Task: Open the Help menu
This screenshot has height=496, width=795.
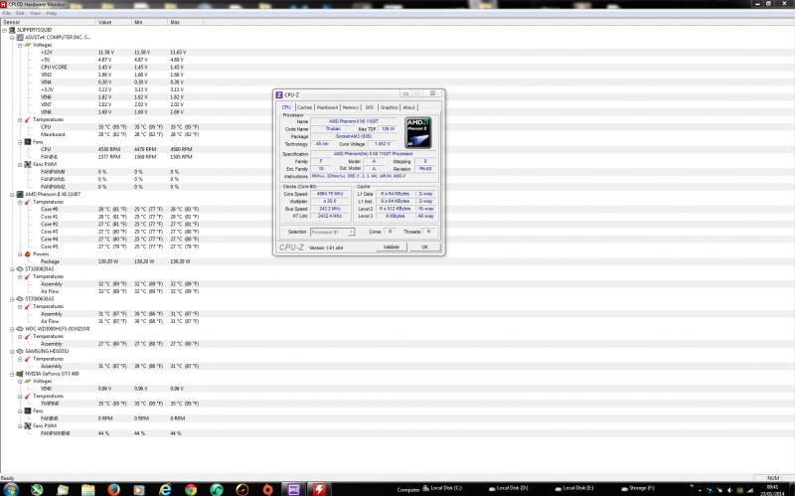Action: click(52, 13)
